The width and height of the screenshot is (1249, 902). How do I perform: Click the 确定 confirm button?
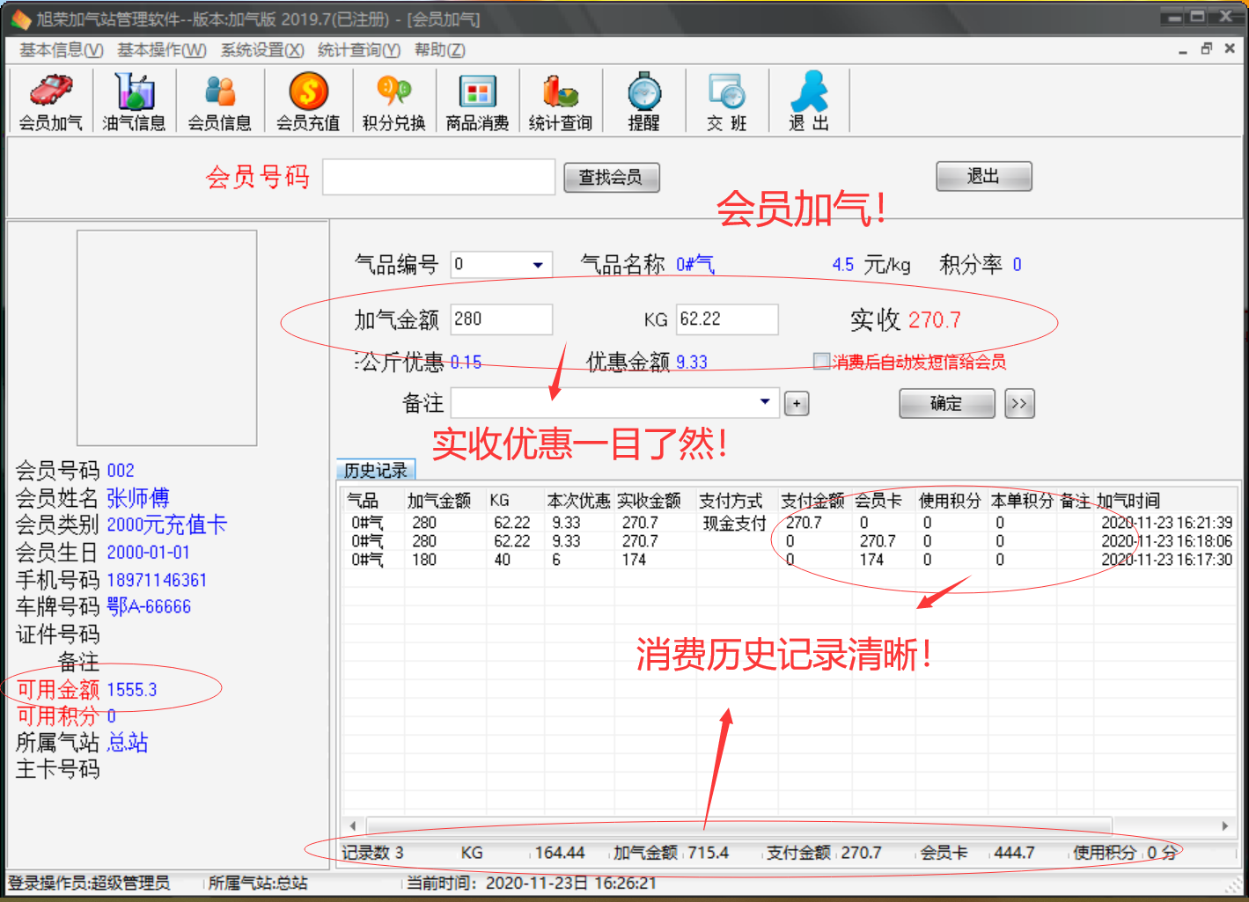point(946,403)
